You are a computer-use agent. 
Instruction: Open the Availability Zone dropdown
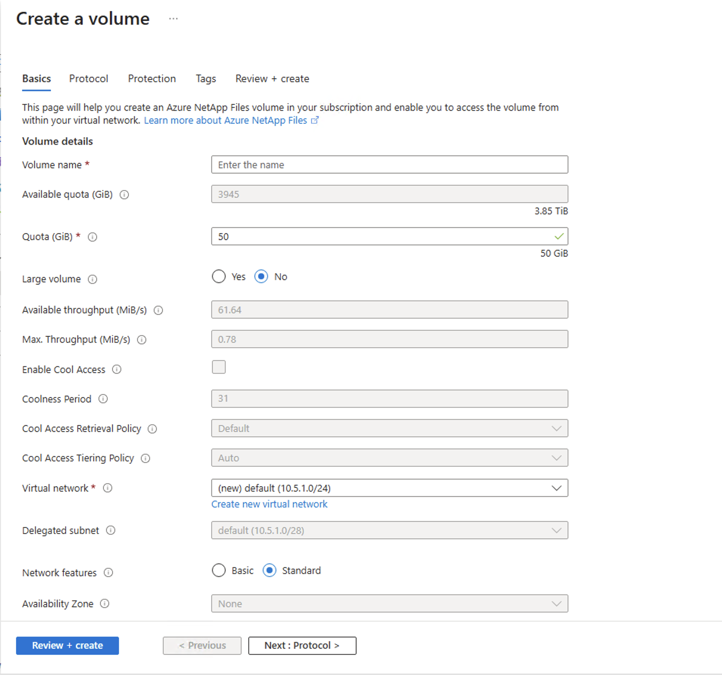[x=389, y=604]
